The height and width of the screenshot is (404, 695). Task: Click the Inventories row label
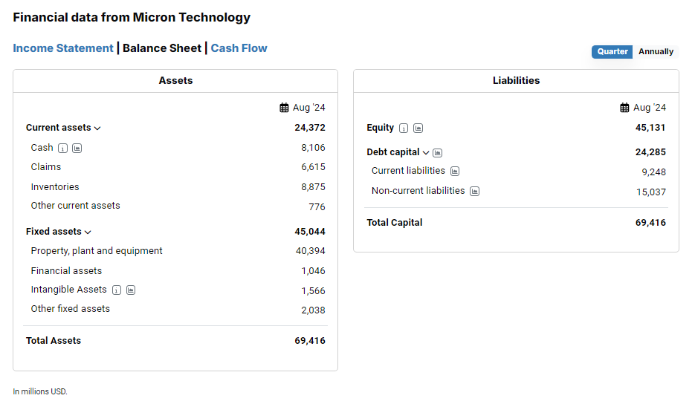pos(55,187)
